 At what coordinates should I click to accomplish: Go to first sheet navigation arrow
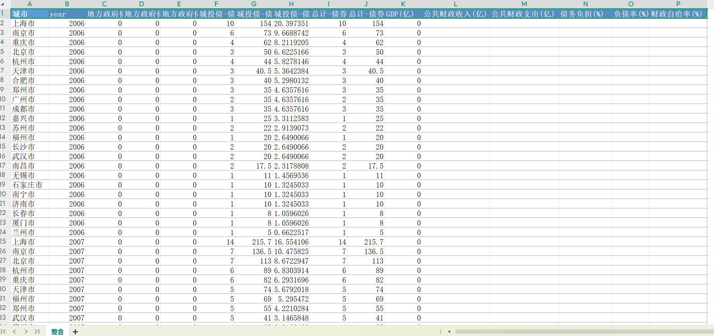point(4,332)
